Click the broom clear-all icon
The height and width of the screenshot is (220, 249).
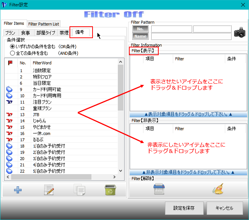(x=218, y=189)
